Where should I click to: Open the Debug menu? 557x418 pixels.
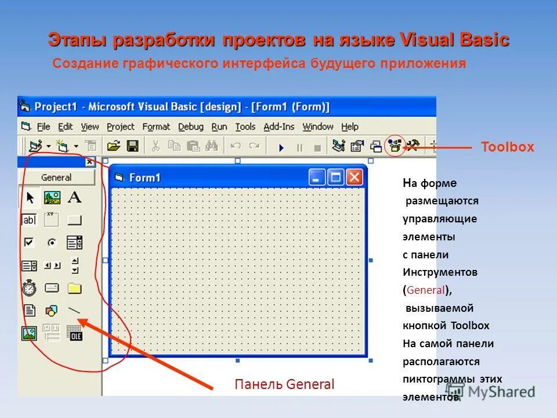191,127
